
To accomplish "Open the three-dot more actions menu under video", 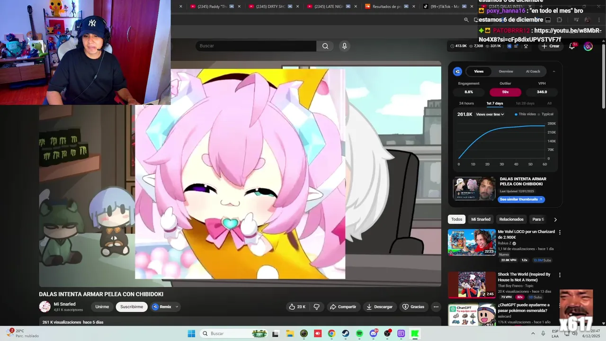I will pos(436,307).
